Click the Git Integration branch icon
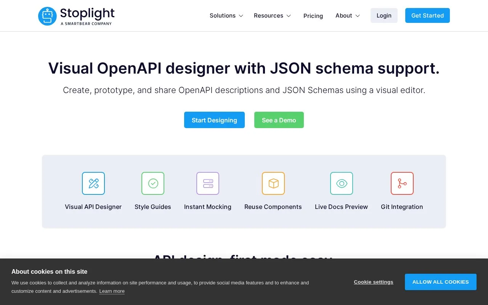 [x=402, y=183]
